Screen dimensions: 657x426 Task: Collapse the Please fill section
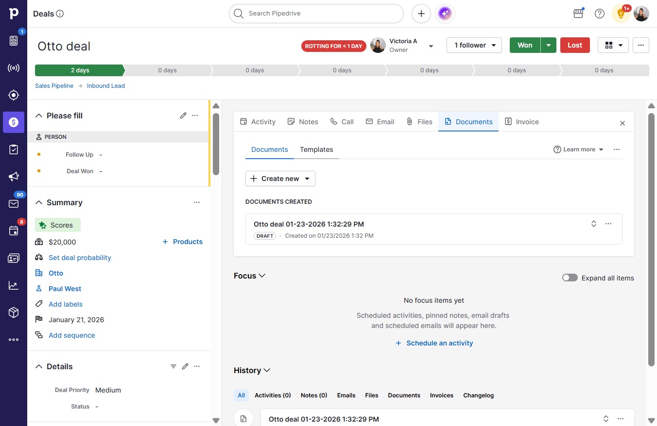click(39, 115)
